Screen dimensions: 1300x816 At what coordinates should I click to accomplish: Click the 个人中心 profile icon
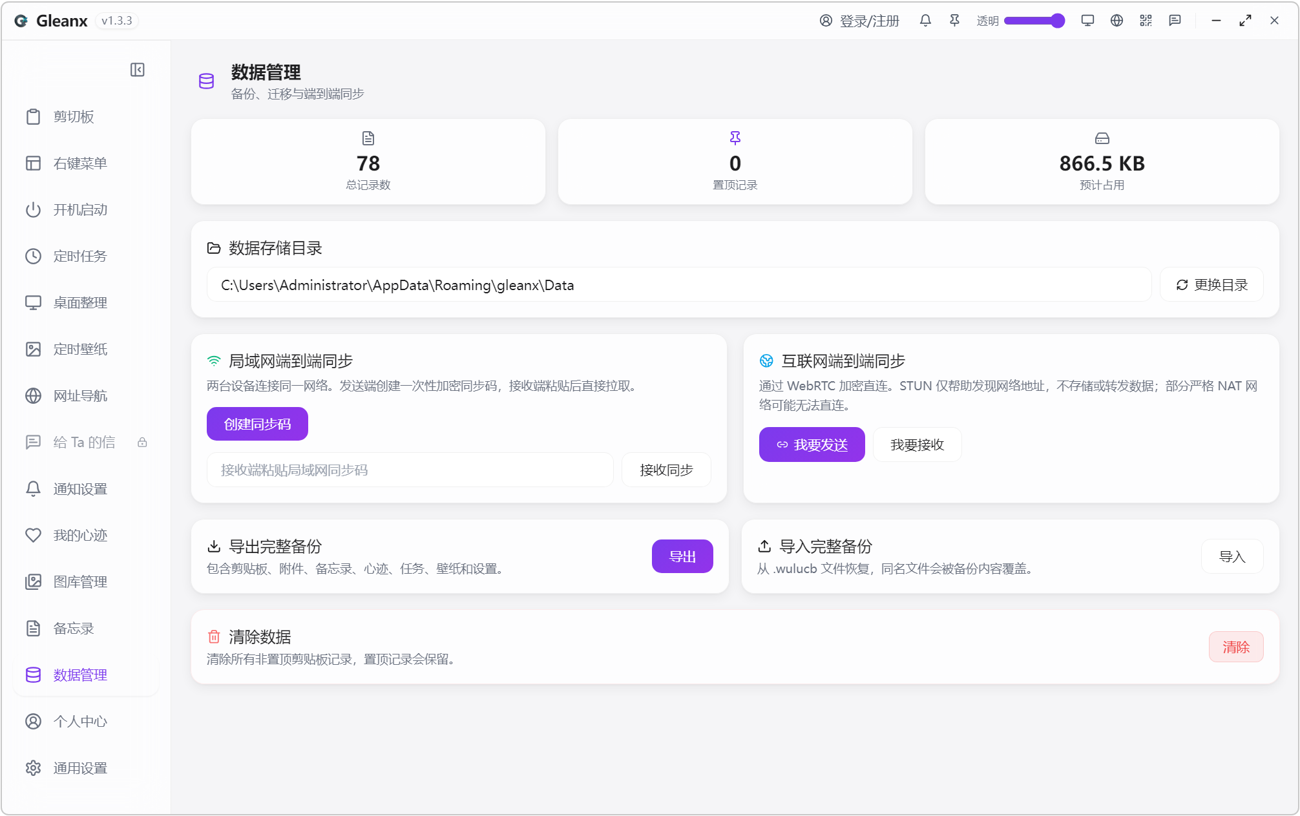coord(33,722)
